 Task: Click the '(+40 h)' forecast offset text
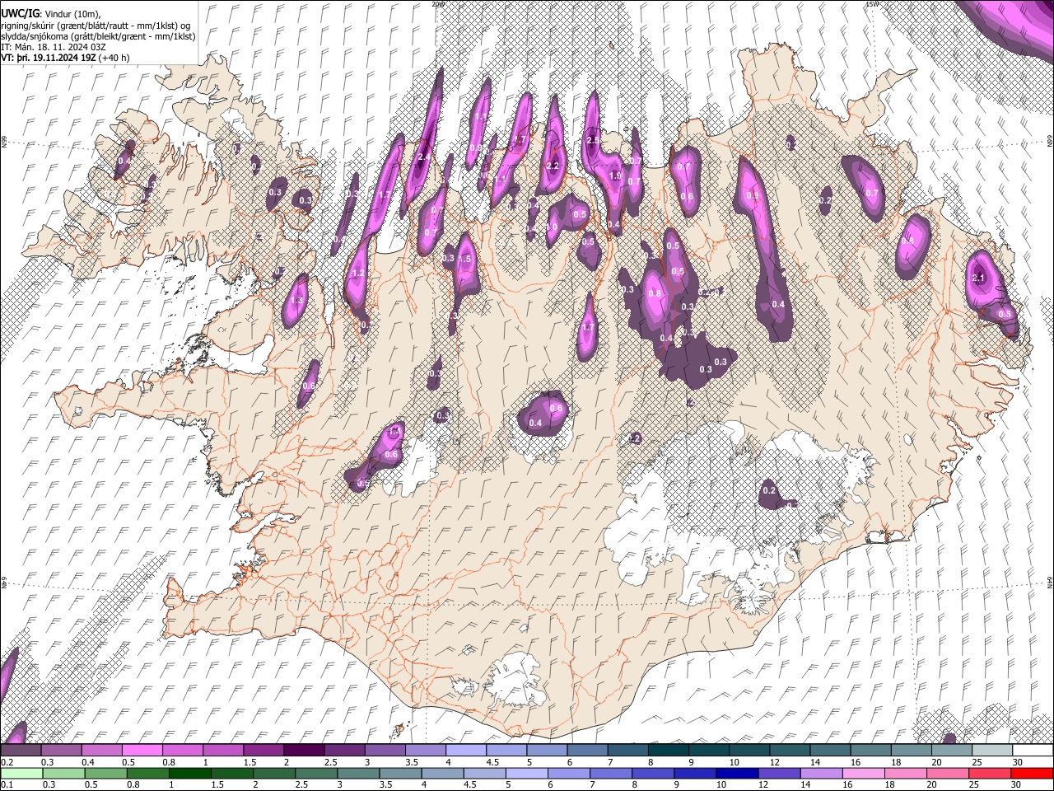point(114,58)
